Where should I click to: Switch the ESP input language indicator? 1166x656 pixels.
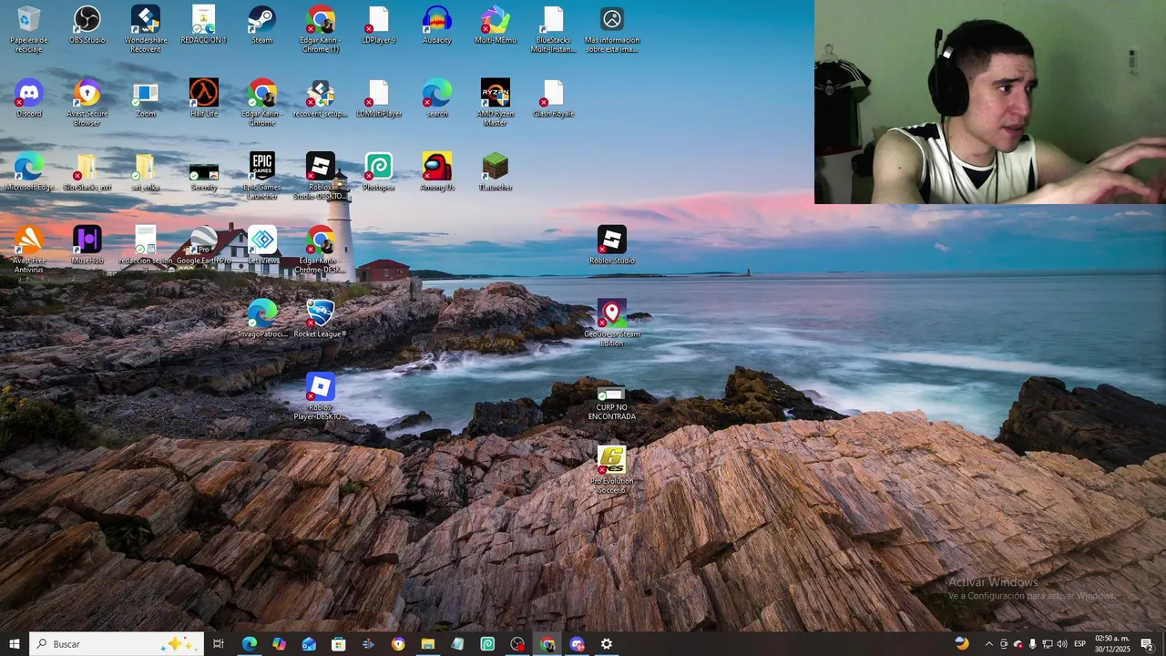(x=1079, y=644)
